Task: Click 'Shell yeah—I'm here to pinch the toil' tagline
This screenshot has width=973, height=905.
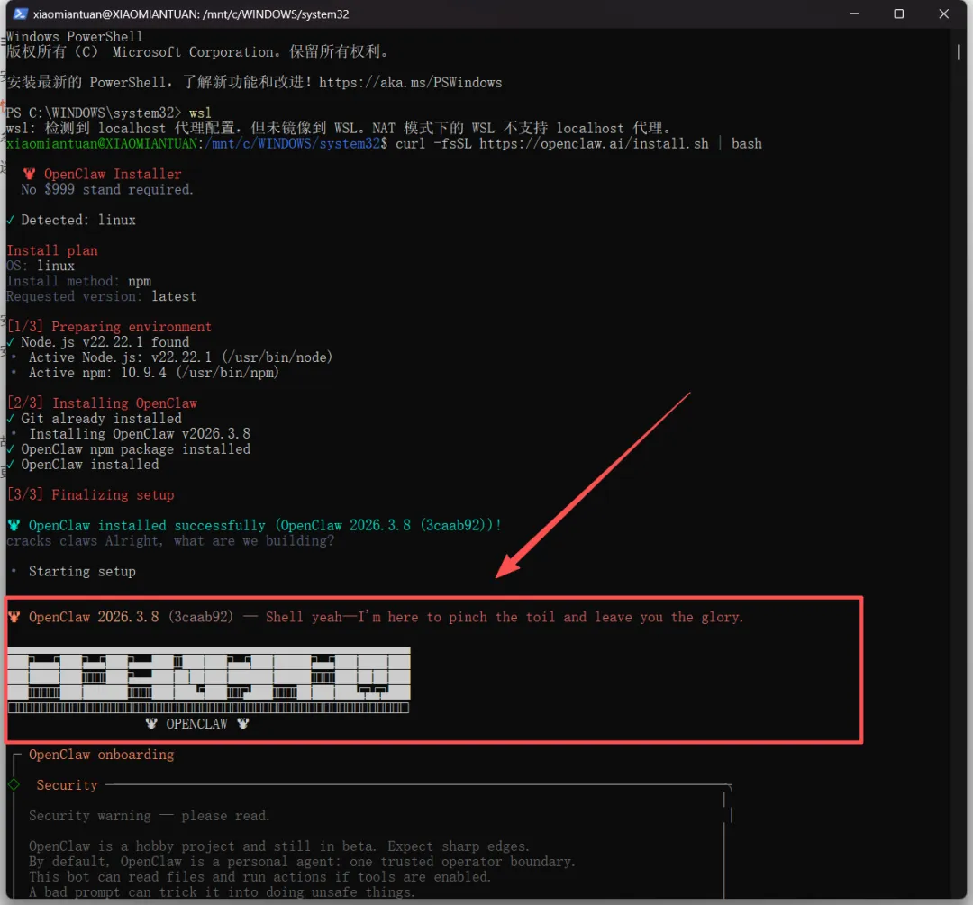Action: pos(504,617)
